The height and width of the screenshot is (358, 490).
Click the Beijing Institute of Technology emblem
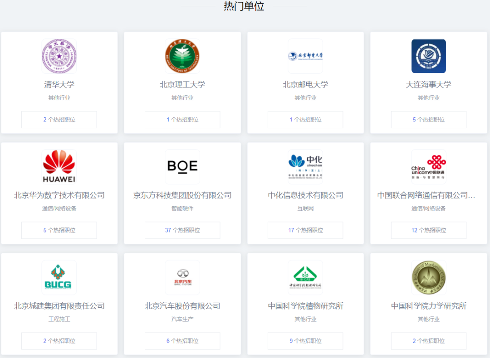(x=182, y=55)
